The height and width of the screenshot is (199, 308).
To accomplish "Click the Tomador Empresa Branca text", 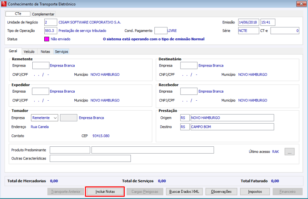I will coord(91,118).
